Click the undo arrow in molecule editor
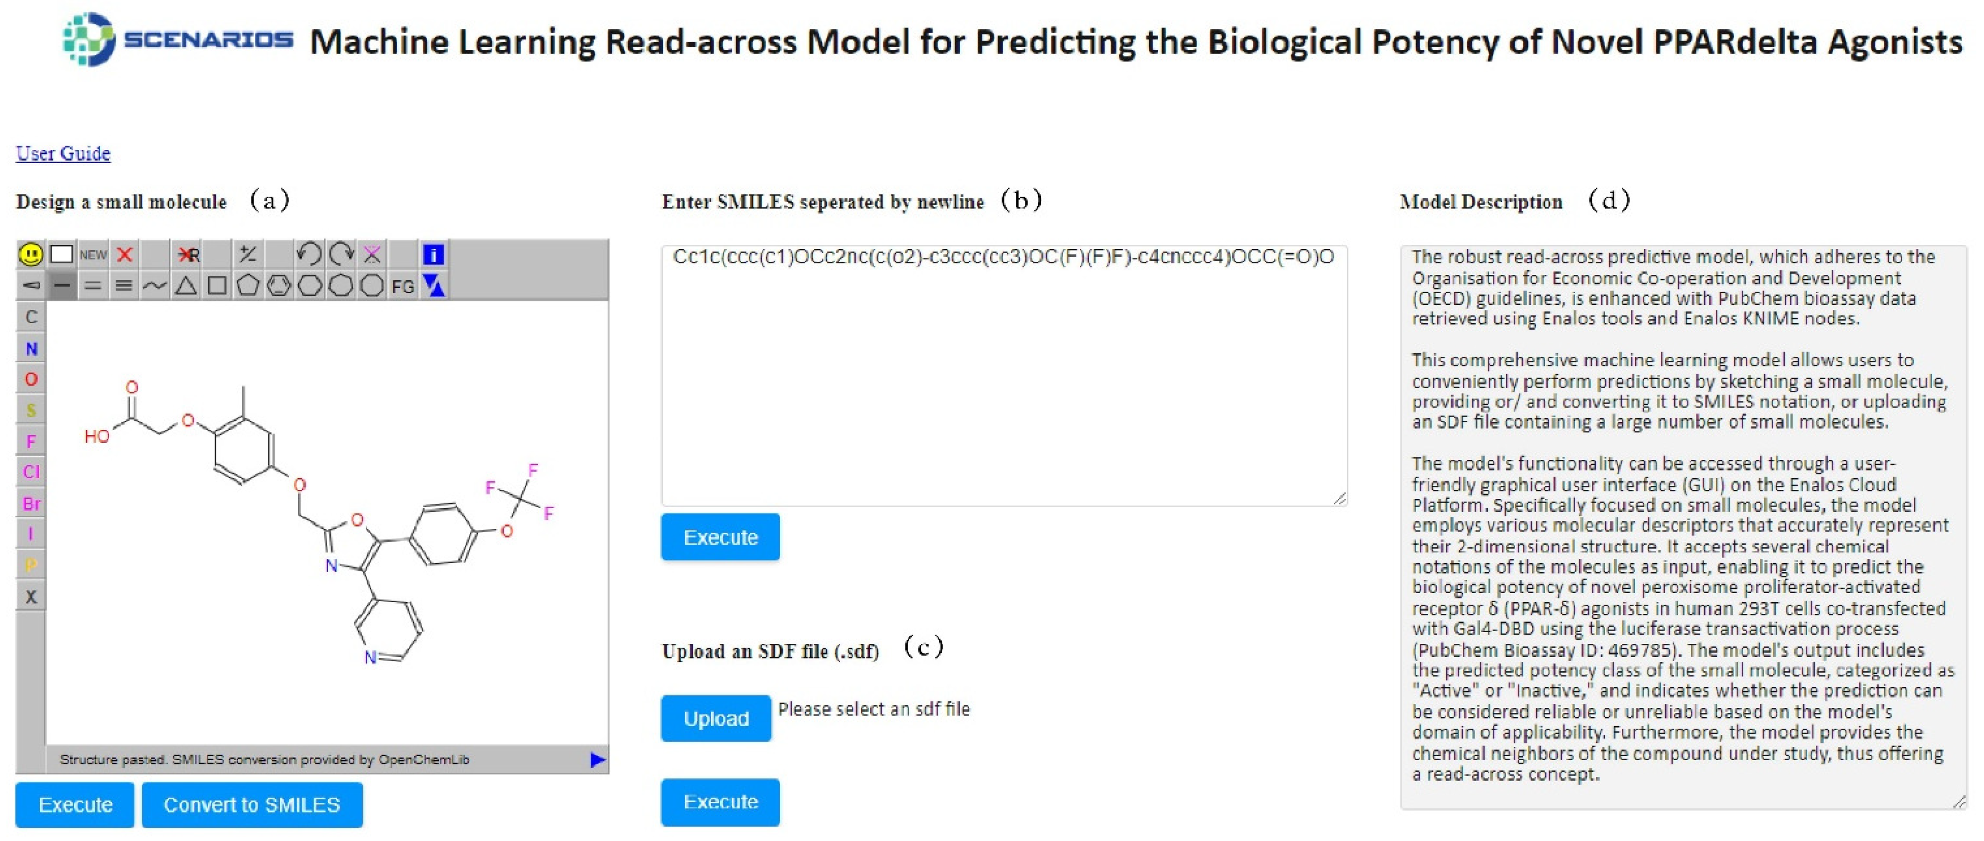This screenshot has height=841, width=1984. point(309,255)
